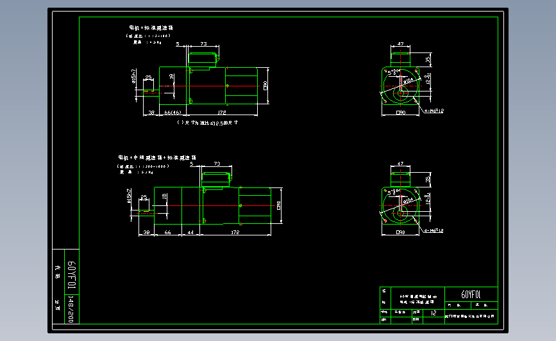
Task: Select the 4-M6 thread callout on upper end view
Action: click(x=434, y=111)
